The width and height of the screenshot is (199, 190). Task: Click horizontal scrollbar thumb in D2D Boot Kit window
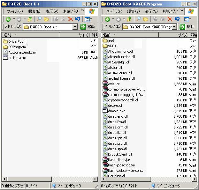[29, 179]
